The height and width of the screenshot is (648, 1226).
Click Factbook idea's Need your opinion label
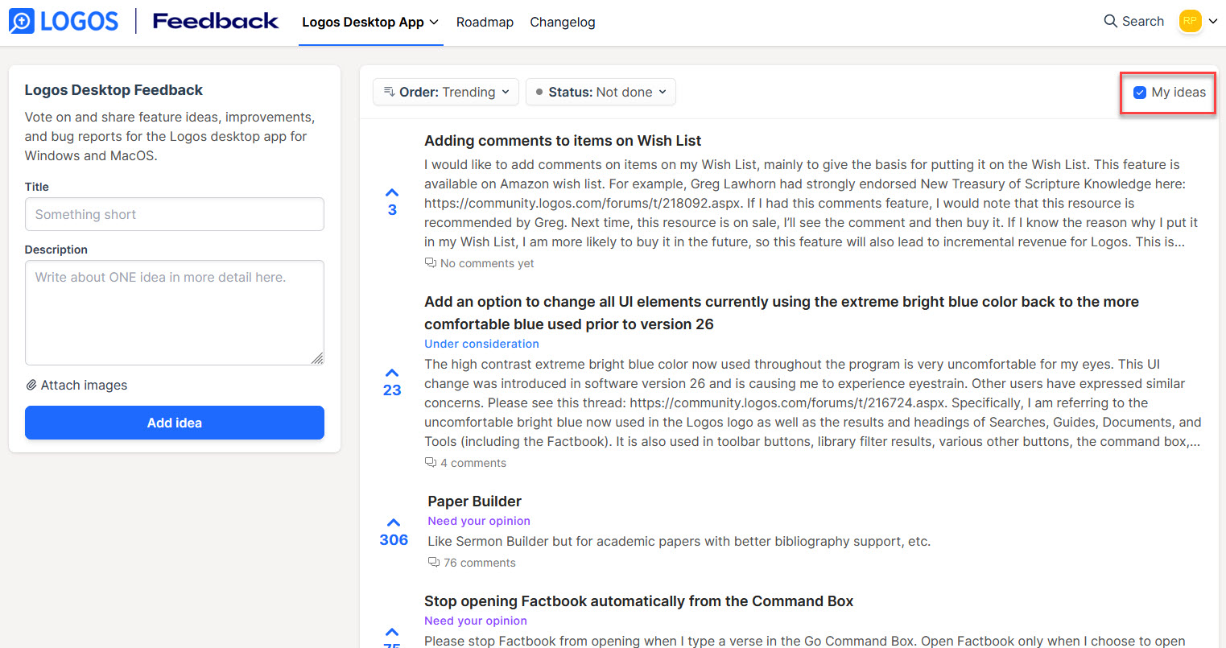[x=476, y=621]
